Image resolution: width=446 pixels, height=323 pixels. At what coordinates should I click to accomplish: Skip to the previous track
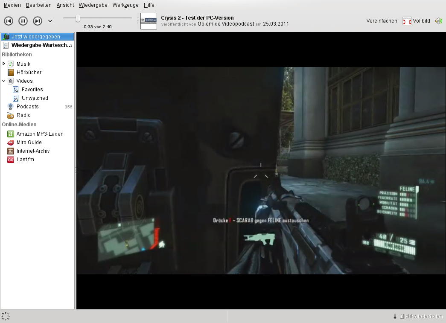(9, 21)
